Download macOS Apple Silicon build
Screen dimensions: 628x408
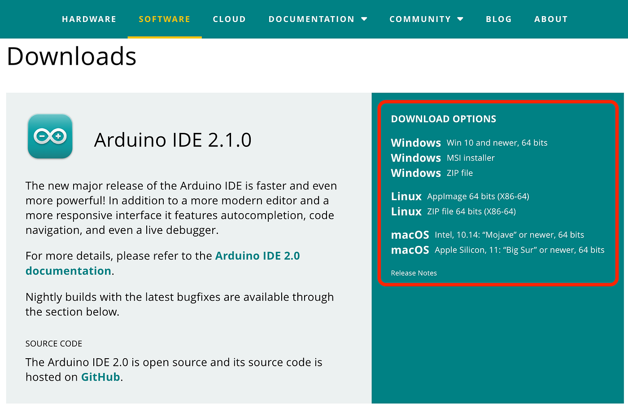[x=497, y=250]
